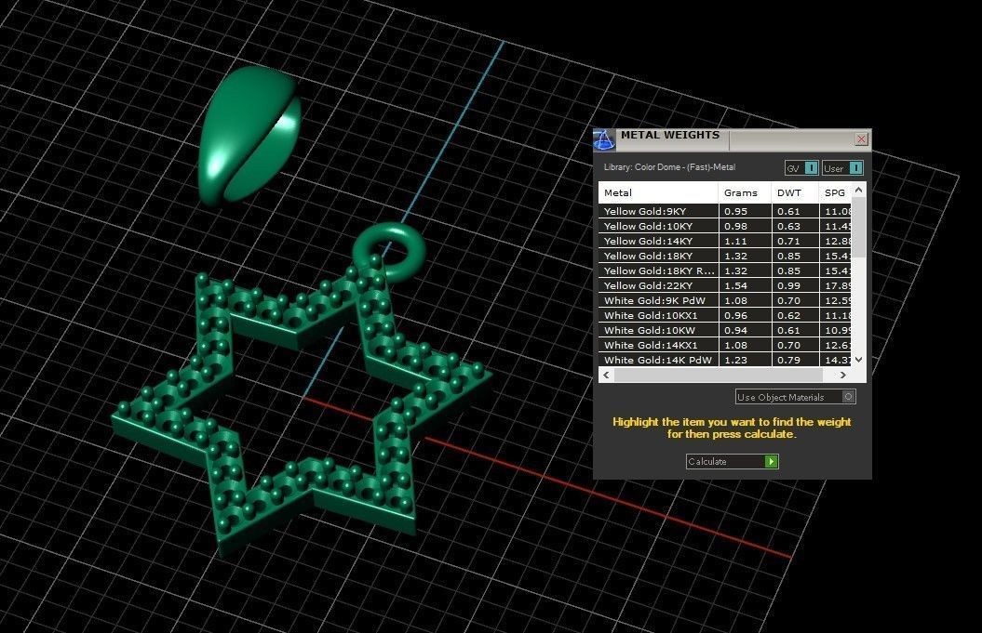Select the green bail object in viewport
This screenshot has height=633, width=982.
[x=249, y=135]
